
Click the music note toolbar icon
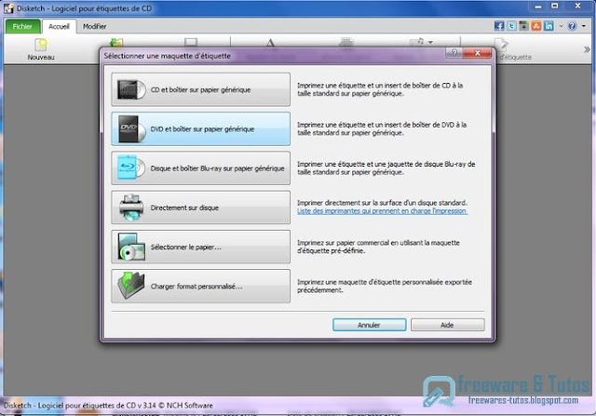pos(416,42)
